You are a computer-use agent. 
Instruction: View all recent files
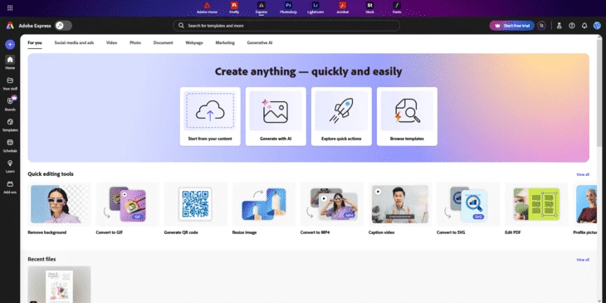[583, 260]
